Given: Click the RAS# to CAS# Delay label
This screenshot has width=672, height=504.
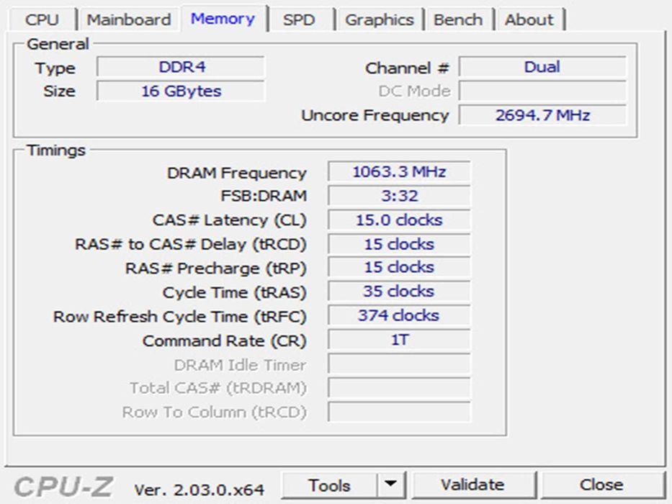Looking at the screenshot, I should tap(191, 244).
